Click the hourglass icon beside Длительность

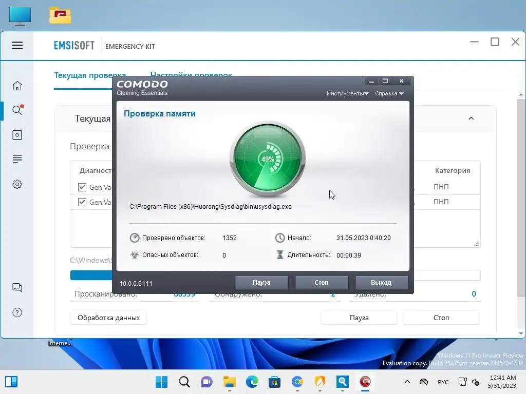[x=280, y=255]
